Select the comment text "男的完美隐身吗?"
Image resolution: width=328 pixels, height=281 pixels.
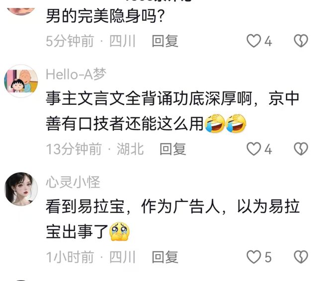click(105, 16)
